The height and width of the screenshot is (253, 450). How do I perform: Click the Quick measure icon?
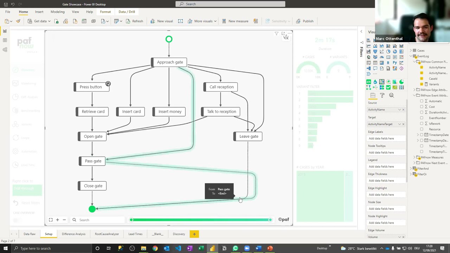click(x=256, y=21)
